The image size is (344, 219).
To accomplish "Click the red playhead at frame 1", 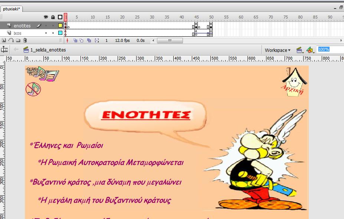I will (x=66, y=17).
